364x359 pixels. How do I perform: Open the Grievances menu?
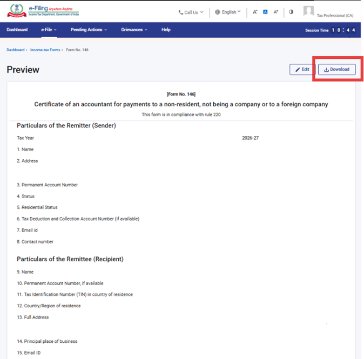tap(135, 30)
